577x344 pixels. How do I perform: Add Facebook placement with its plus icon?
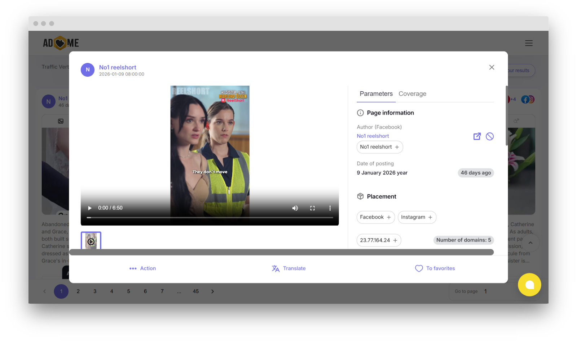[x=389, y=217]
